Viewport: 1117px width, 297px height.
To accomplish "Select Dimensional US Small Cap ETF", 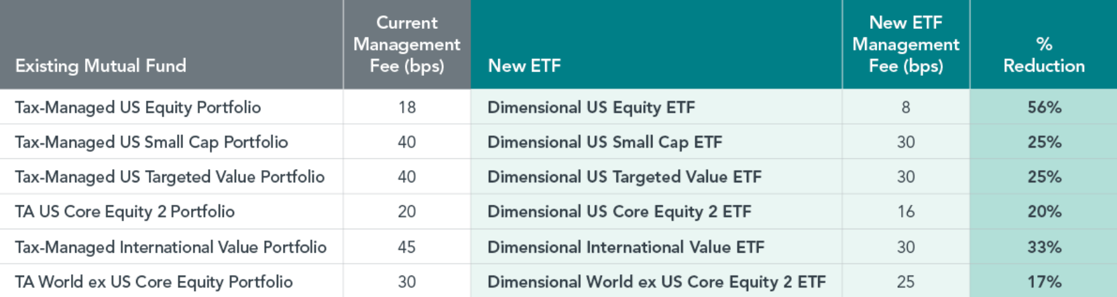I will click(604, 142).
